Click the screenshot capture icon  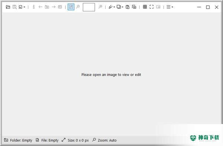click(134, 7)
